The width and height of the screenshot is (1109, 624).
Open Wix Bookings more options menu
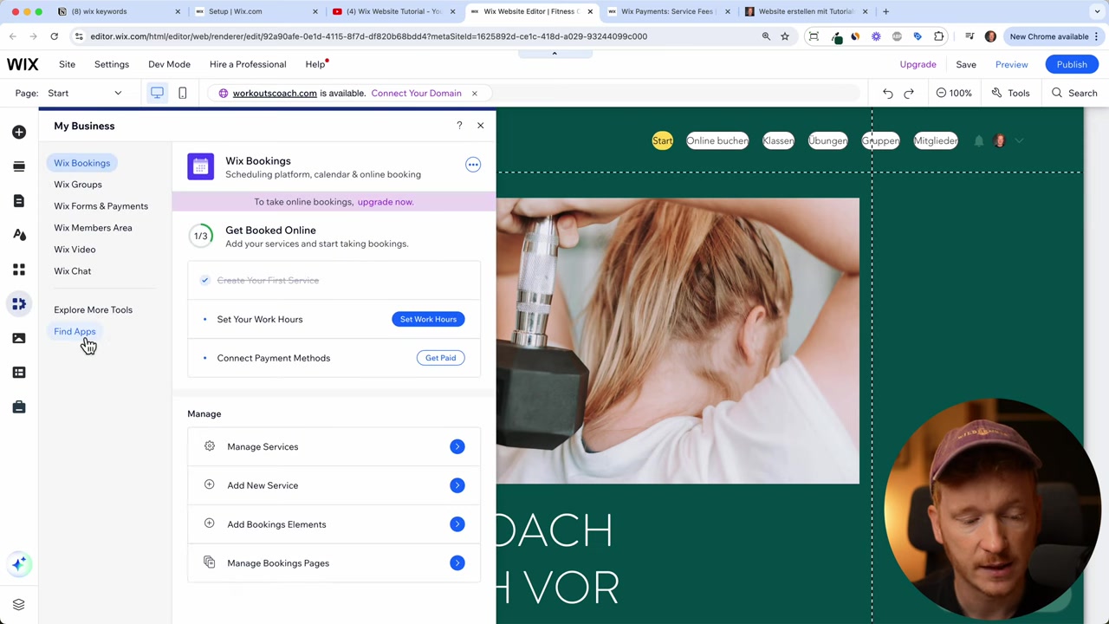coord(473,165)
